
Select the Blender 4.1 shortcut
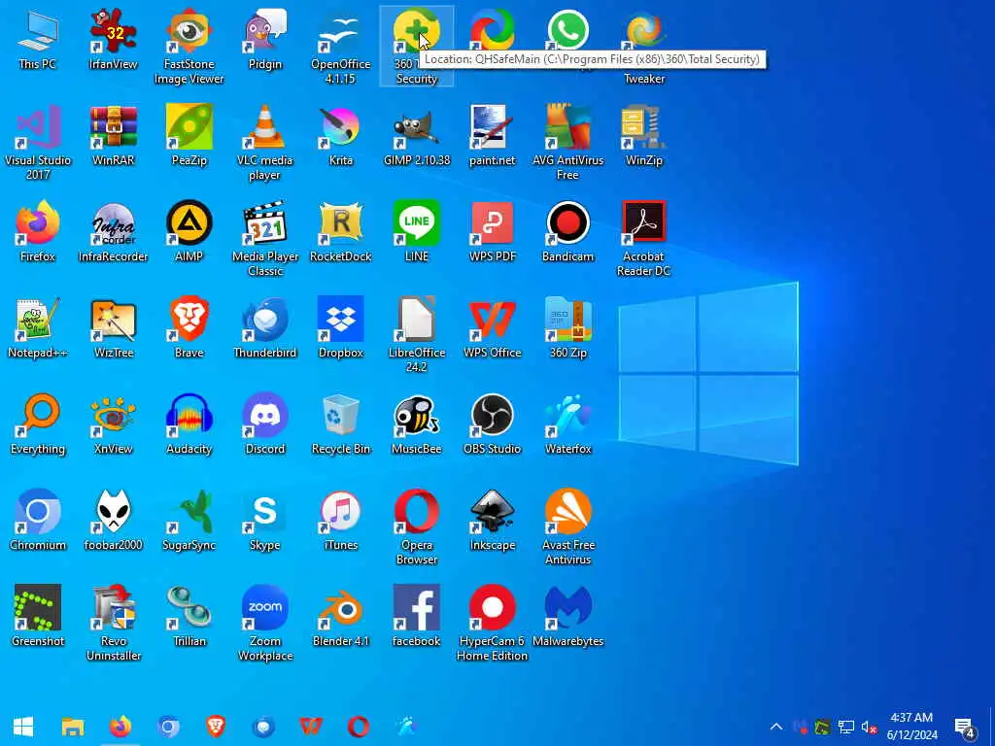pos(341,617)
